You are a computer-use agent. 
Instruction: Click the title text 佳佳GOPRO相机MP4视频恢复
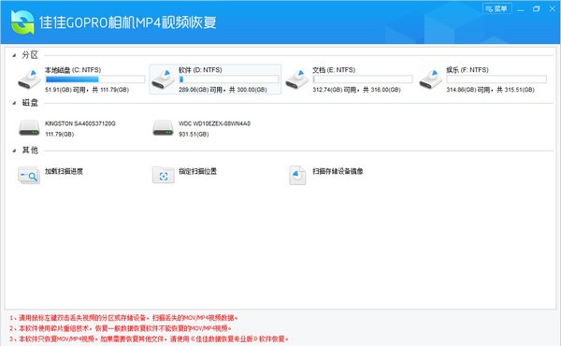click(x=128, y=22)
